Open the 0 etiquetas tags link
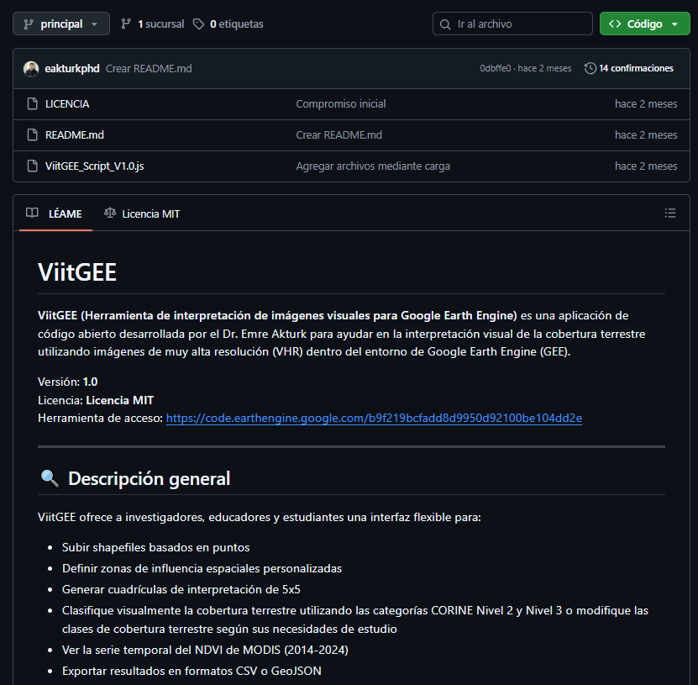Image resolution: width=698 pixels, height=685 pixels. pyautogui.click(x=228, y=24)
